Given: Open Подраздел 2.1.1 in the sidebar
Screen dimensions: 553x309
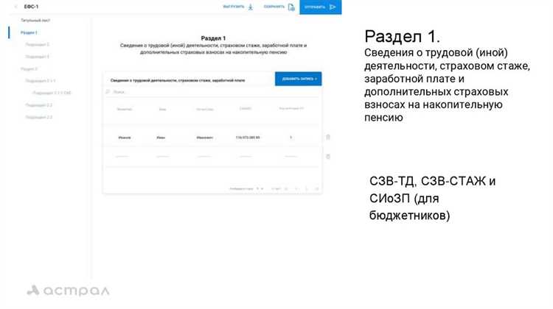Looking at the screenshot, I should (41, 81).
